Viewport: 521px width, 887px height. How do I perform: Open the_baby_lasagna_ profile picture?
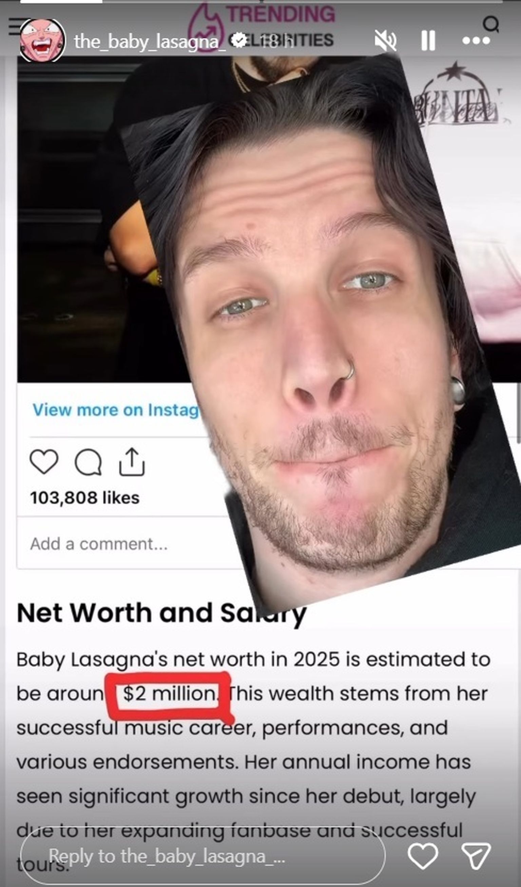point(42,41)
